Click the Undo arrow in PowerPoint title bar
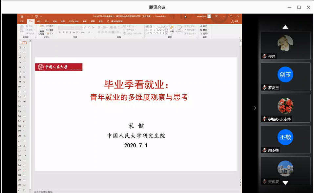This screenshot has width=314, height=193. (x=27, y=16)
